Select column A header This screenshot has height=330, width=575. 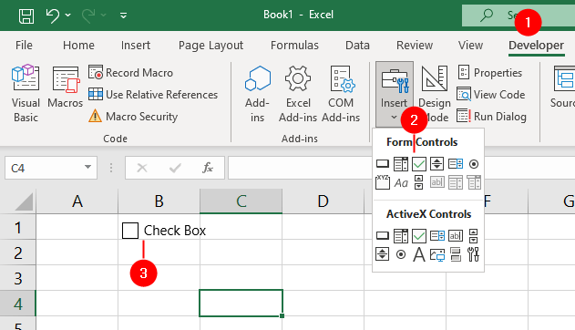pos(77,201)
